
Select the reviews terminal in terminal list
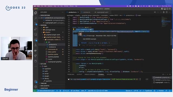point(162,80)
